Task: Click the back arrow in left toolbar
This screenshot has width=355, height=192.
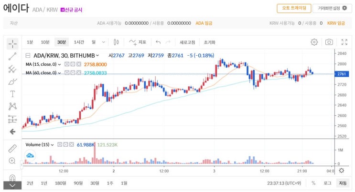Action: [12, 131]
